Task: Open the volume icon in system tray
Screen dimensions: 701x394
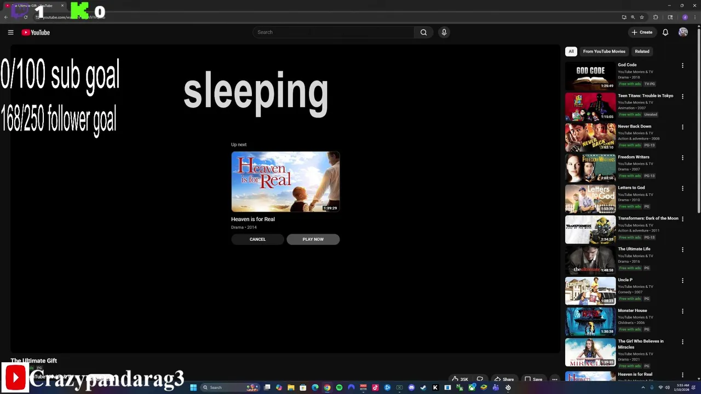Action: click(x=668, y=387)
